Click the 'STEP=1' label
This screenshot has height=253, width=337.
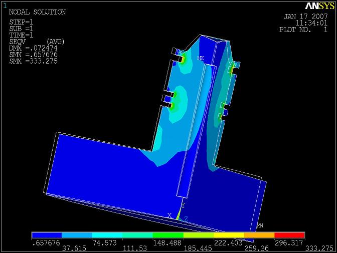click(x=21, y=22)
